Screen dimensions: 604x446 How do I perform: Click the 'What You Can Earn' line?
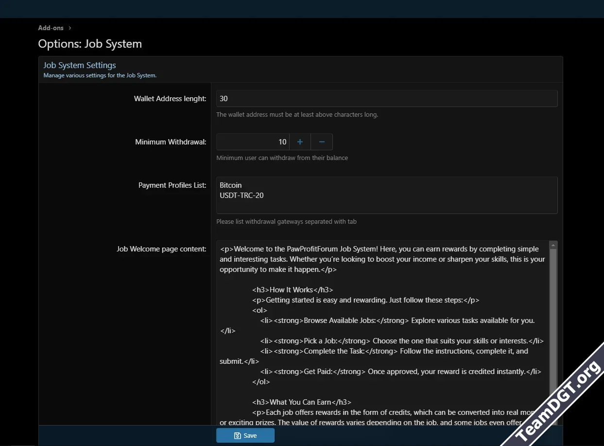[301, 402]
